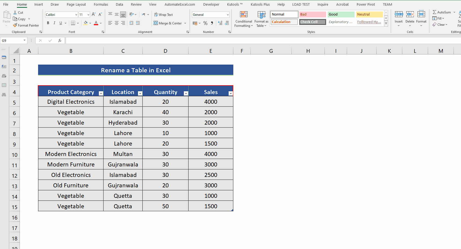Apply Percent number format

coord(205,23)
